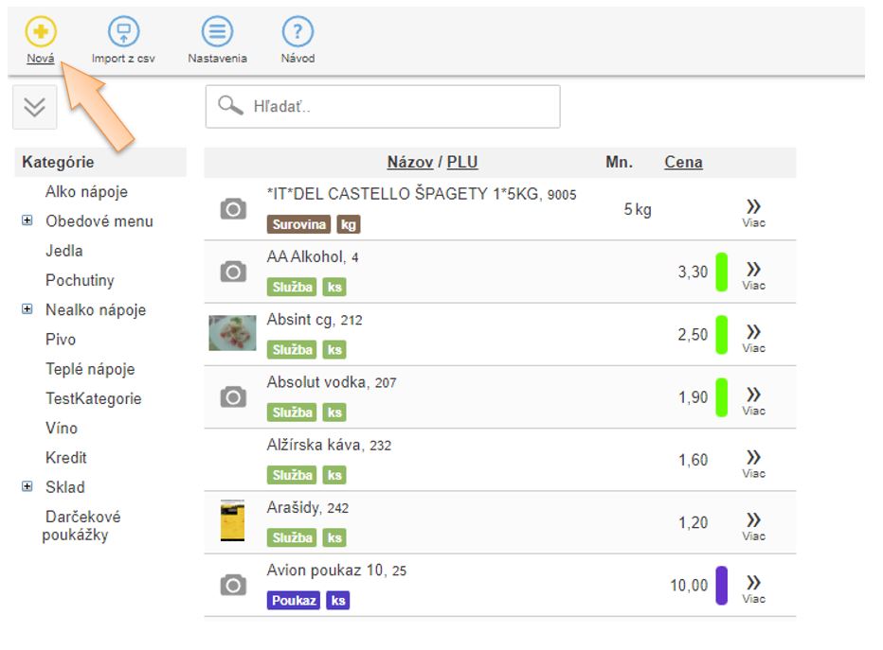Sort list by Názov column

(409, 163)
